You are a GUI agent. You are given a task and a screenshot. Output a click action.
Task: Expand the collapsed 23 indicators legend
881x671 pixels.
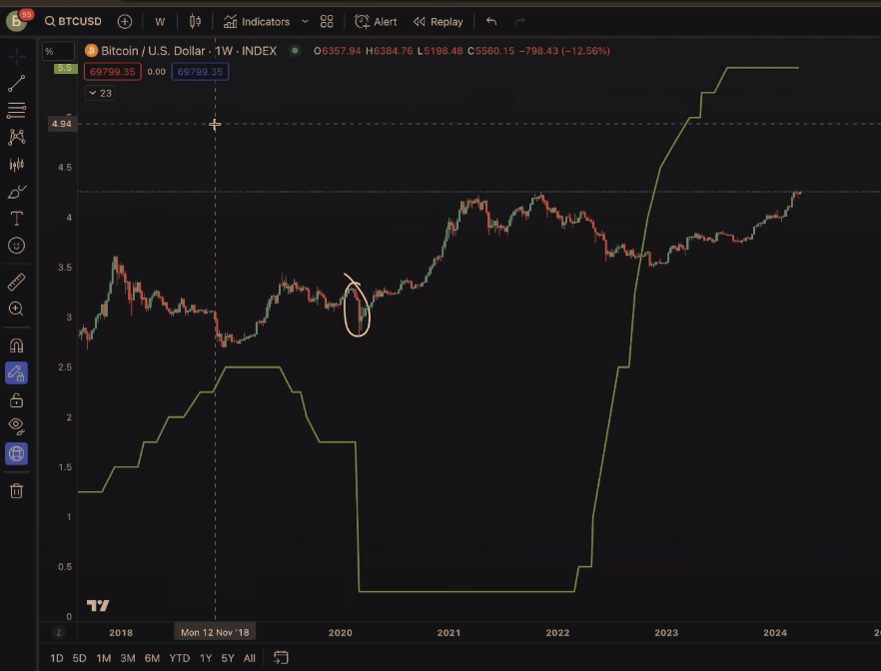[x=100, y=93]
